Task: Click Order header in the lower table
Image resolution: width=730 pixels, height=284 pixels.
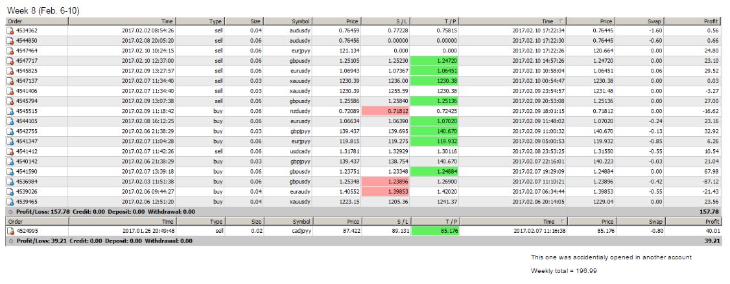Action: click(x=37, y=222)
